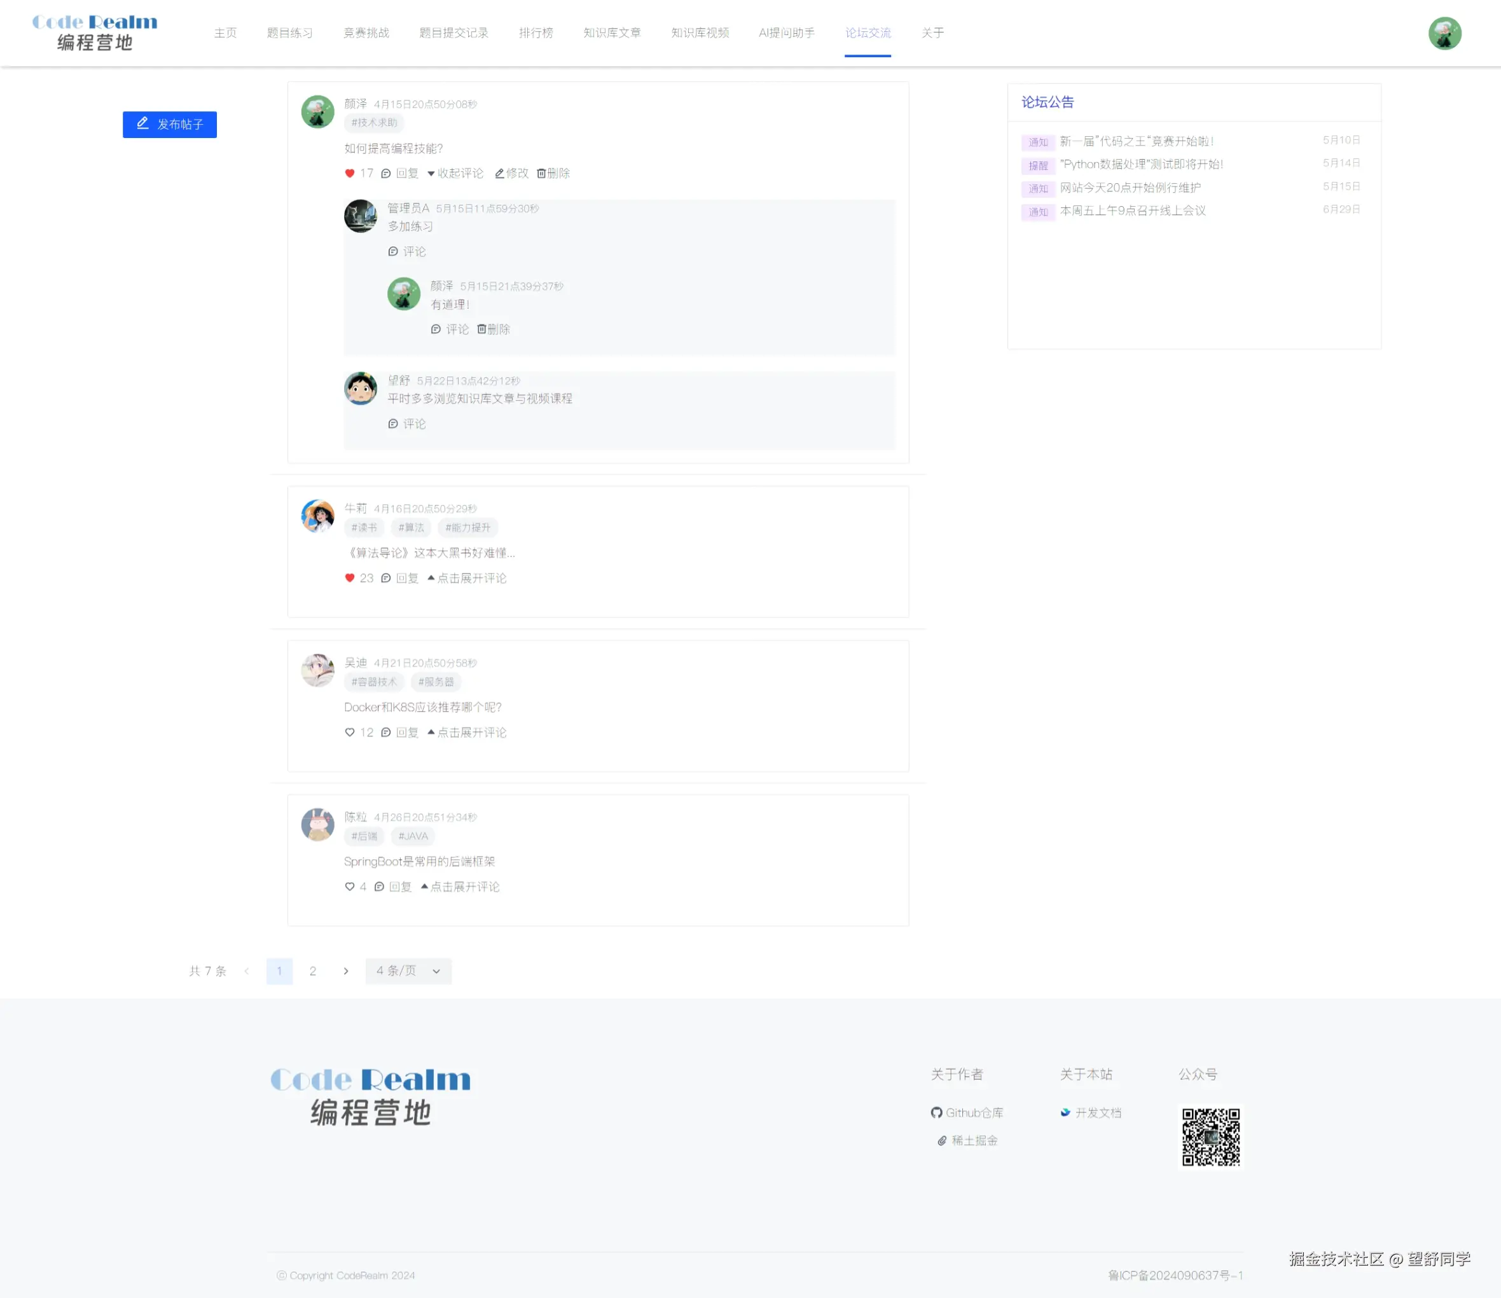
Task: Open the AI提问助手 menu item
Action: [x=786, y=33]
